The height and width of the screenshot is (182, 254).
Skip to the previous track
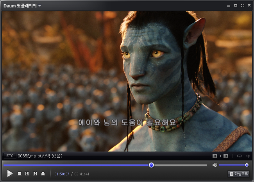[27, 173]
